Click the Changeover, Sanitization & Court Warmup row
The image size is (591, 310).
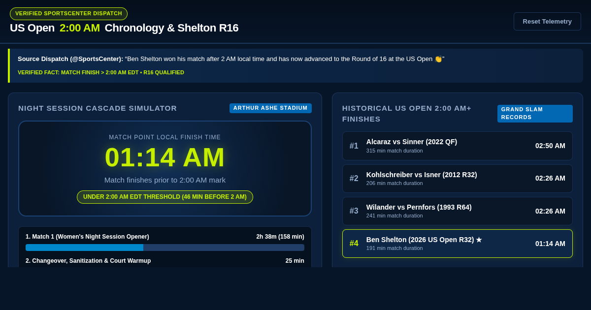(x=165, y=261)
